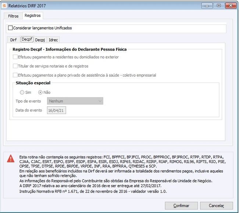Click the line about DIRF 2017 deadline 27/02/2017
This screenshot has width=239, height=213.
pyautogui.click(x=90, y=186)
